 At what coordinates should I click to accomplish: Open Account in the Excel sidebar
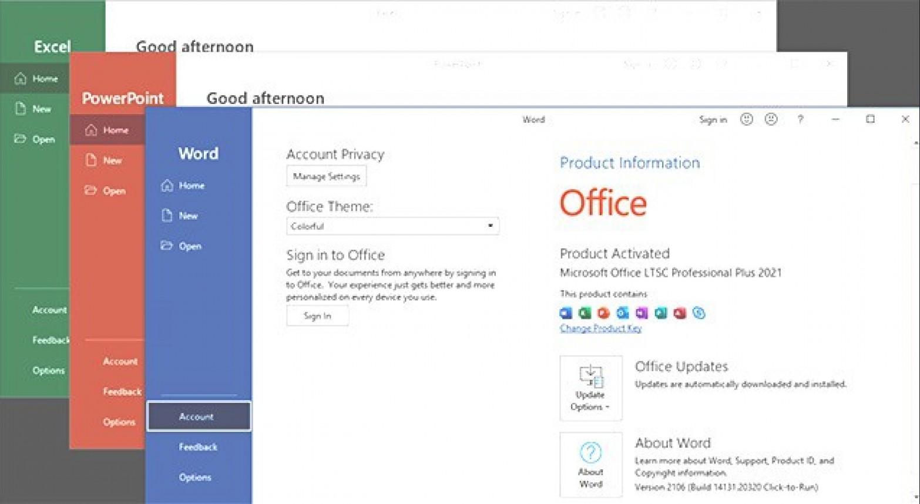point(49,310)
